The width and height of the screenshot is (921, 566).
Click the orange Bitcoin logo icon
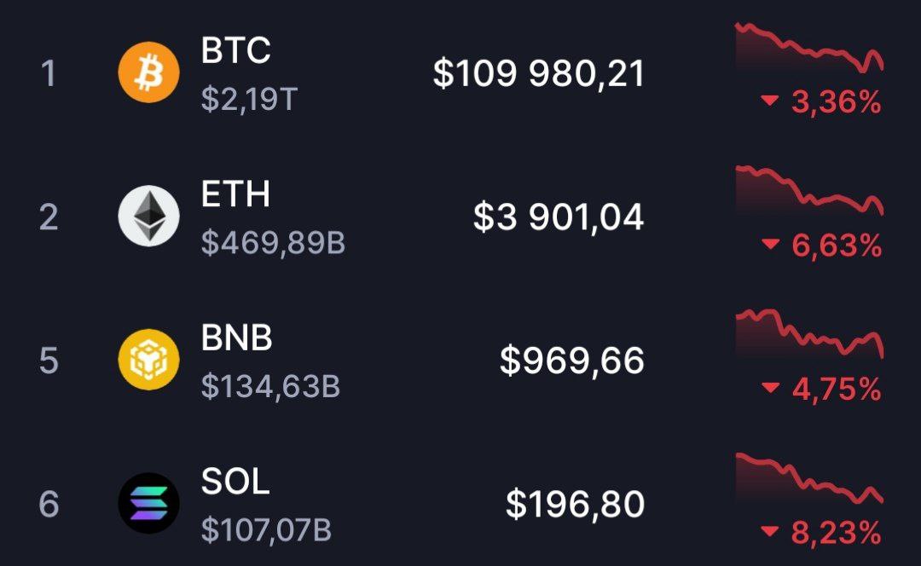pyautogui.click(x=148, y=72)
